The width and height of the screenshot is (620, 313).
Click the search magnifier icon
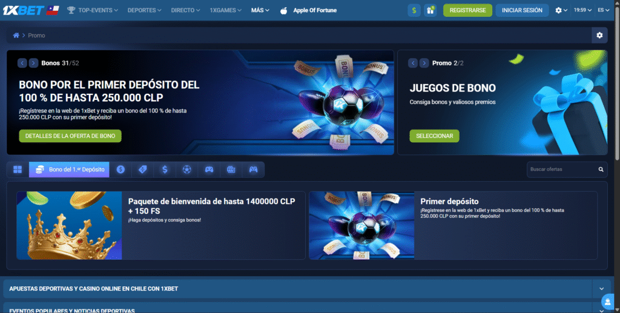(x=601, y=170)
